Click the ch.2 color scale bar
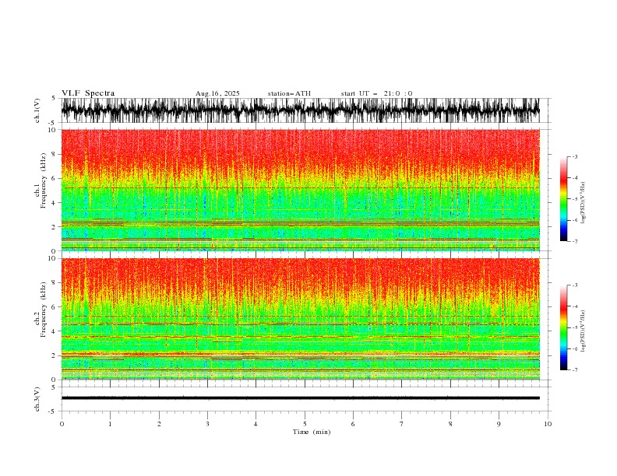Image resolution: width=617 pixels, height=476 pixels. point(563,327)
